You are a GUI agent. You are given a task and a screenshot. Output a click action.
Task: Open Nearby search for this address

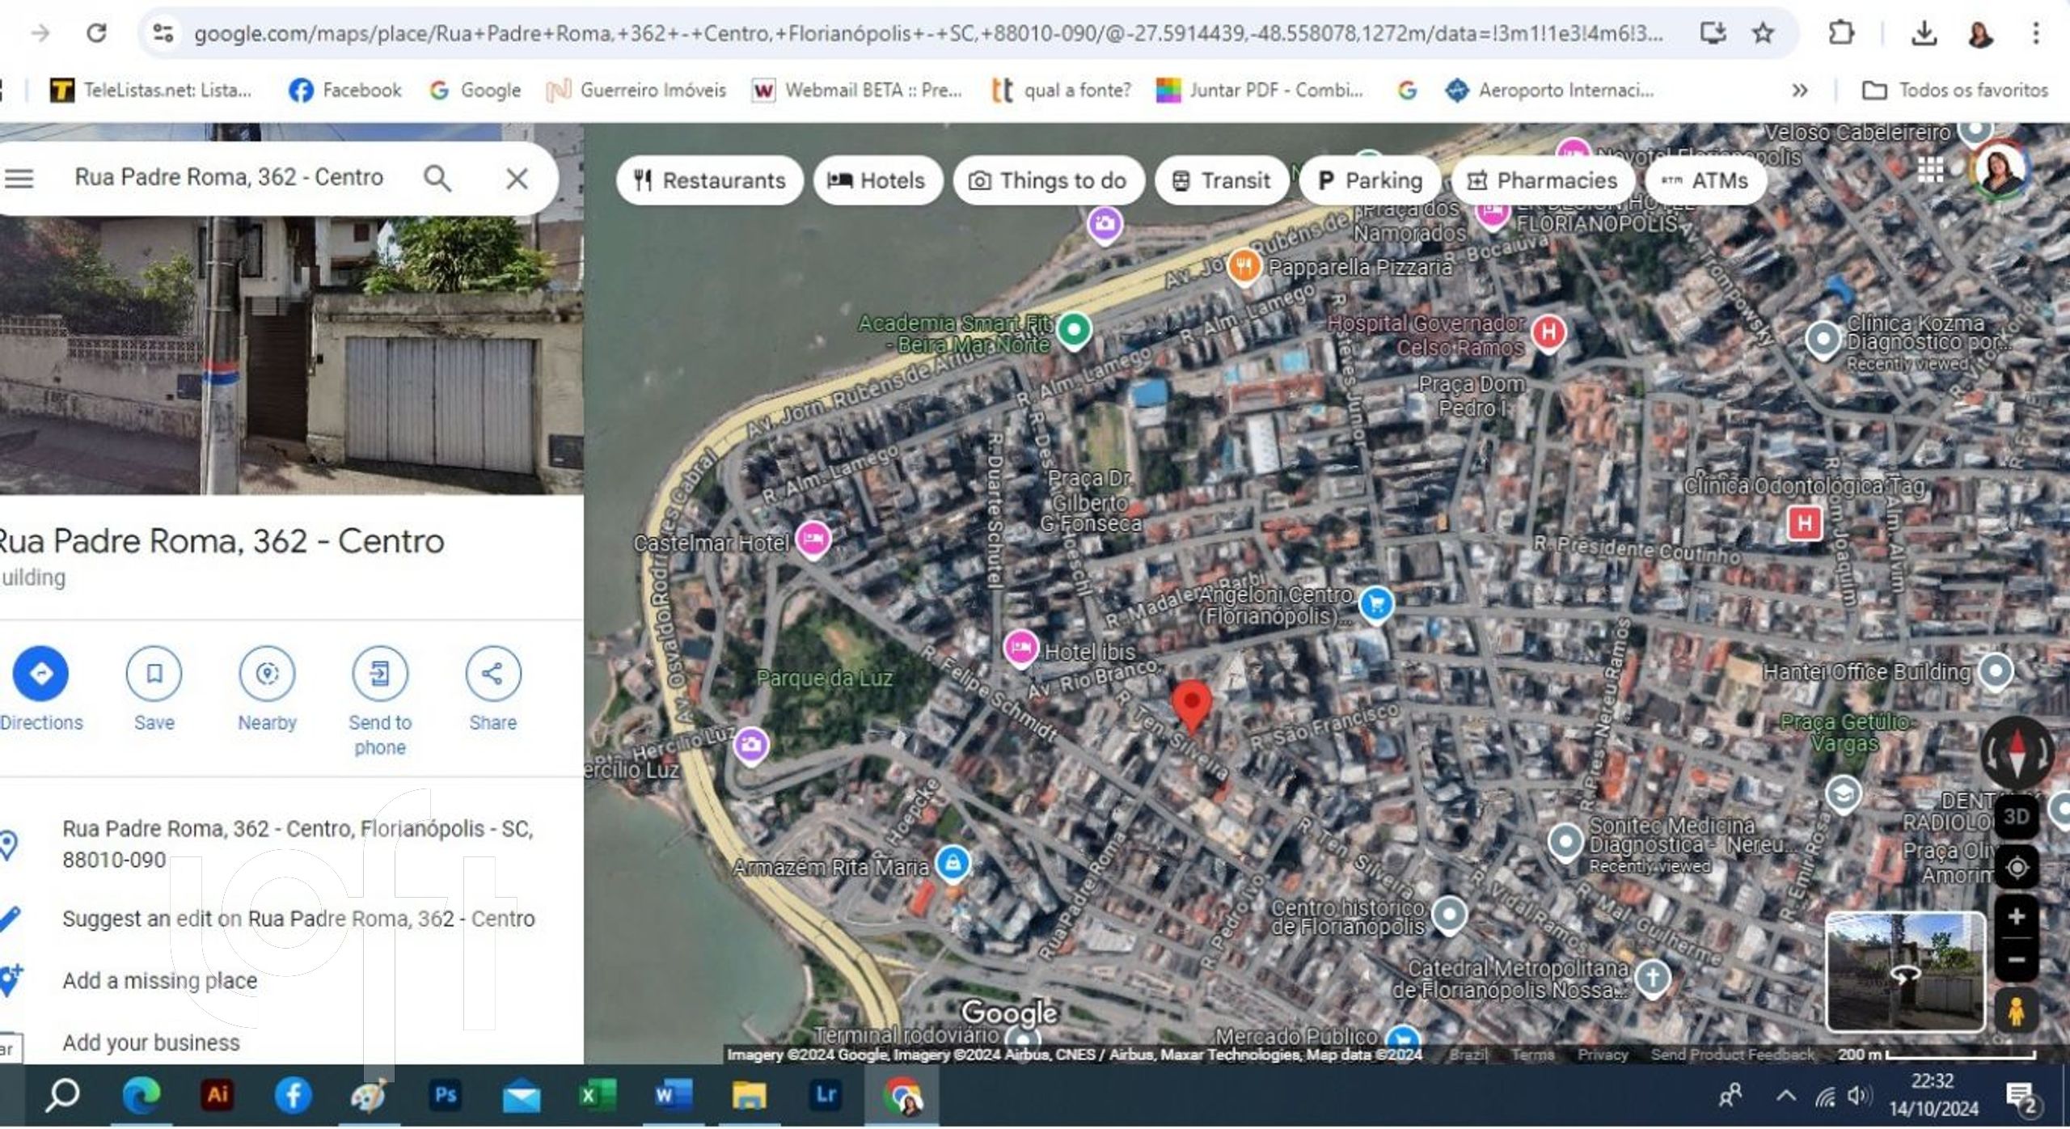[x=267, y=674]
